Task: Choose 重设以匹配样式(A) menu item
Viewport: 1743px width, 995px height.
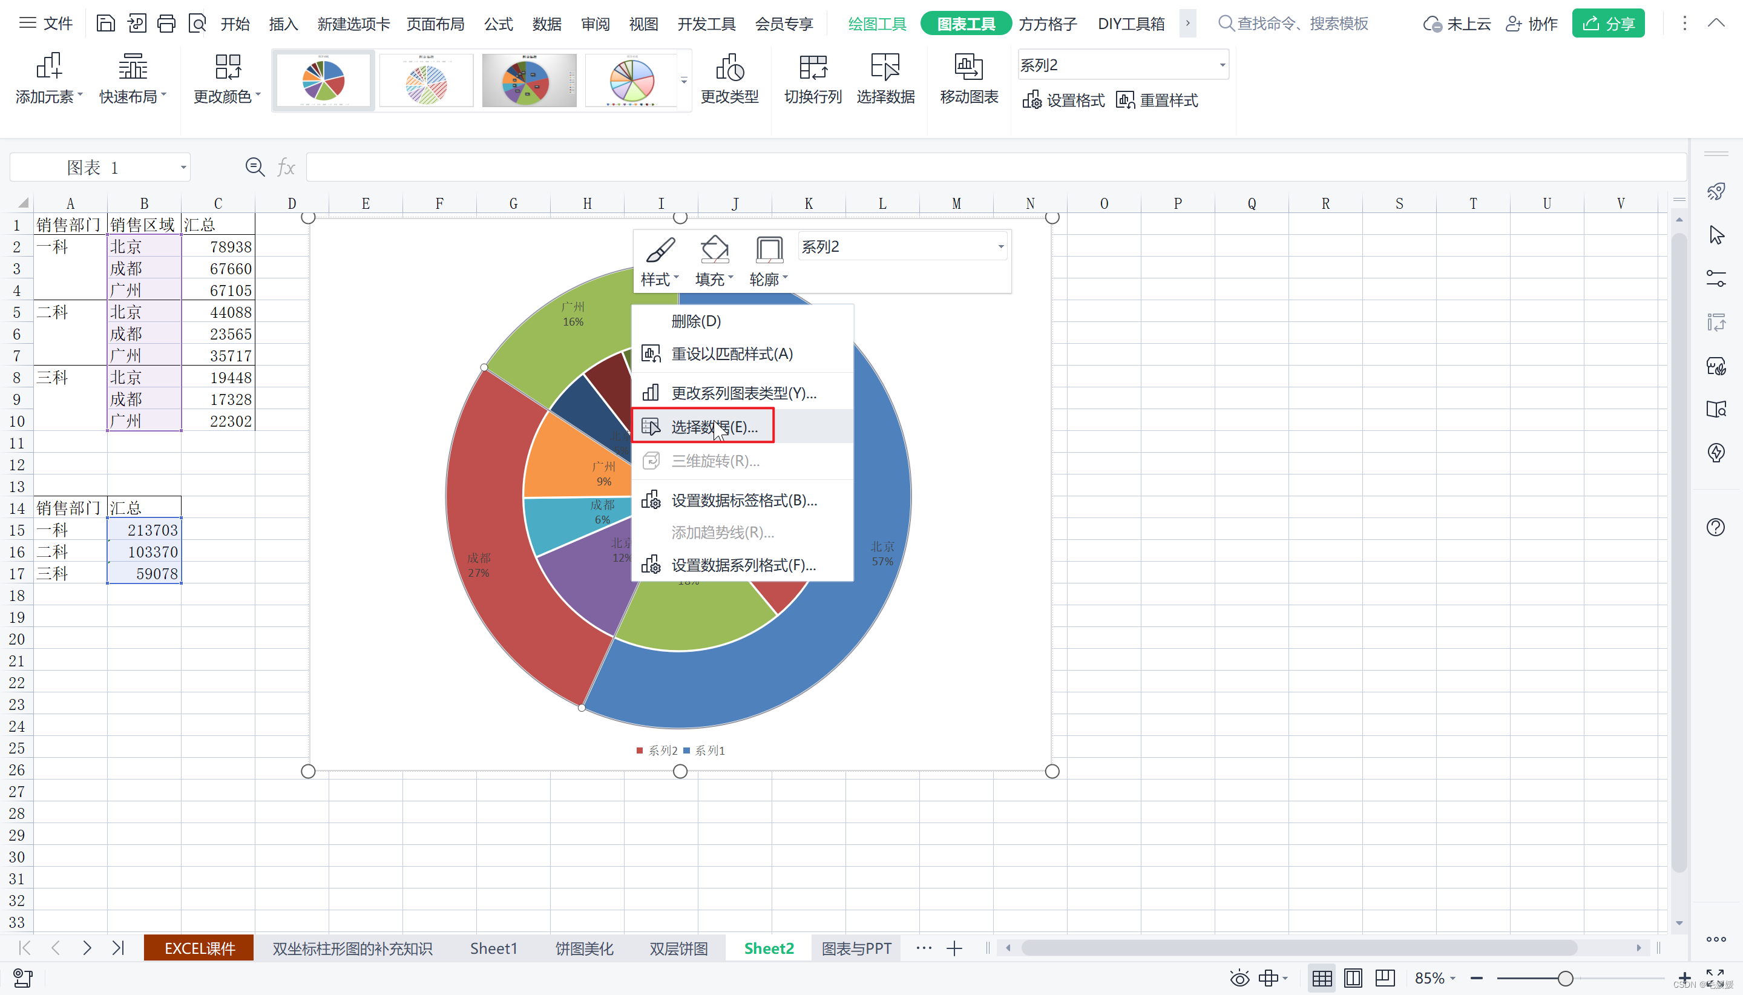Action: point(742,354)
